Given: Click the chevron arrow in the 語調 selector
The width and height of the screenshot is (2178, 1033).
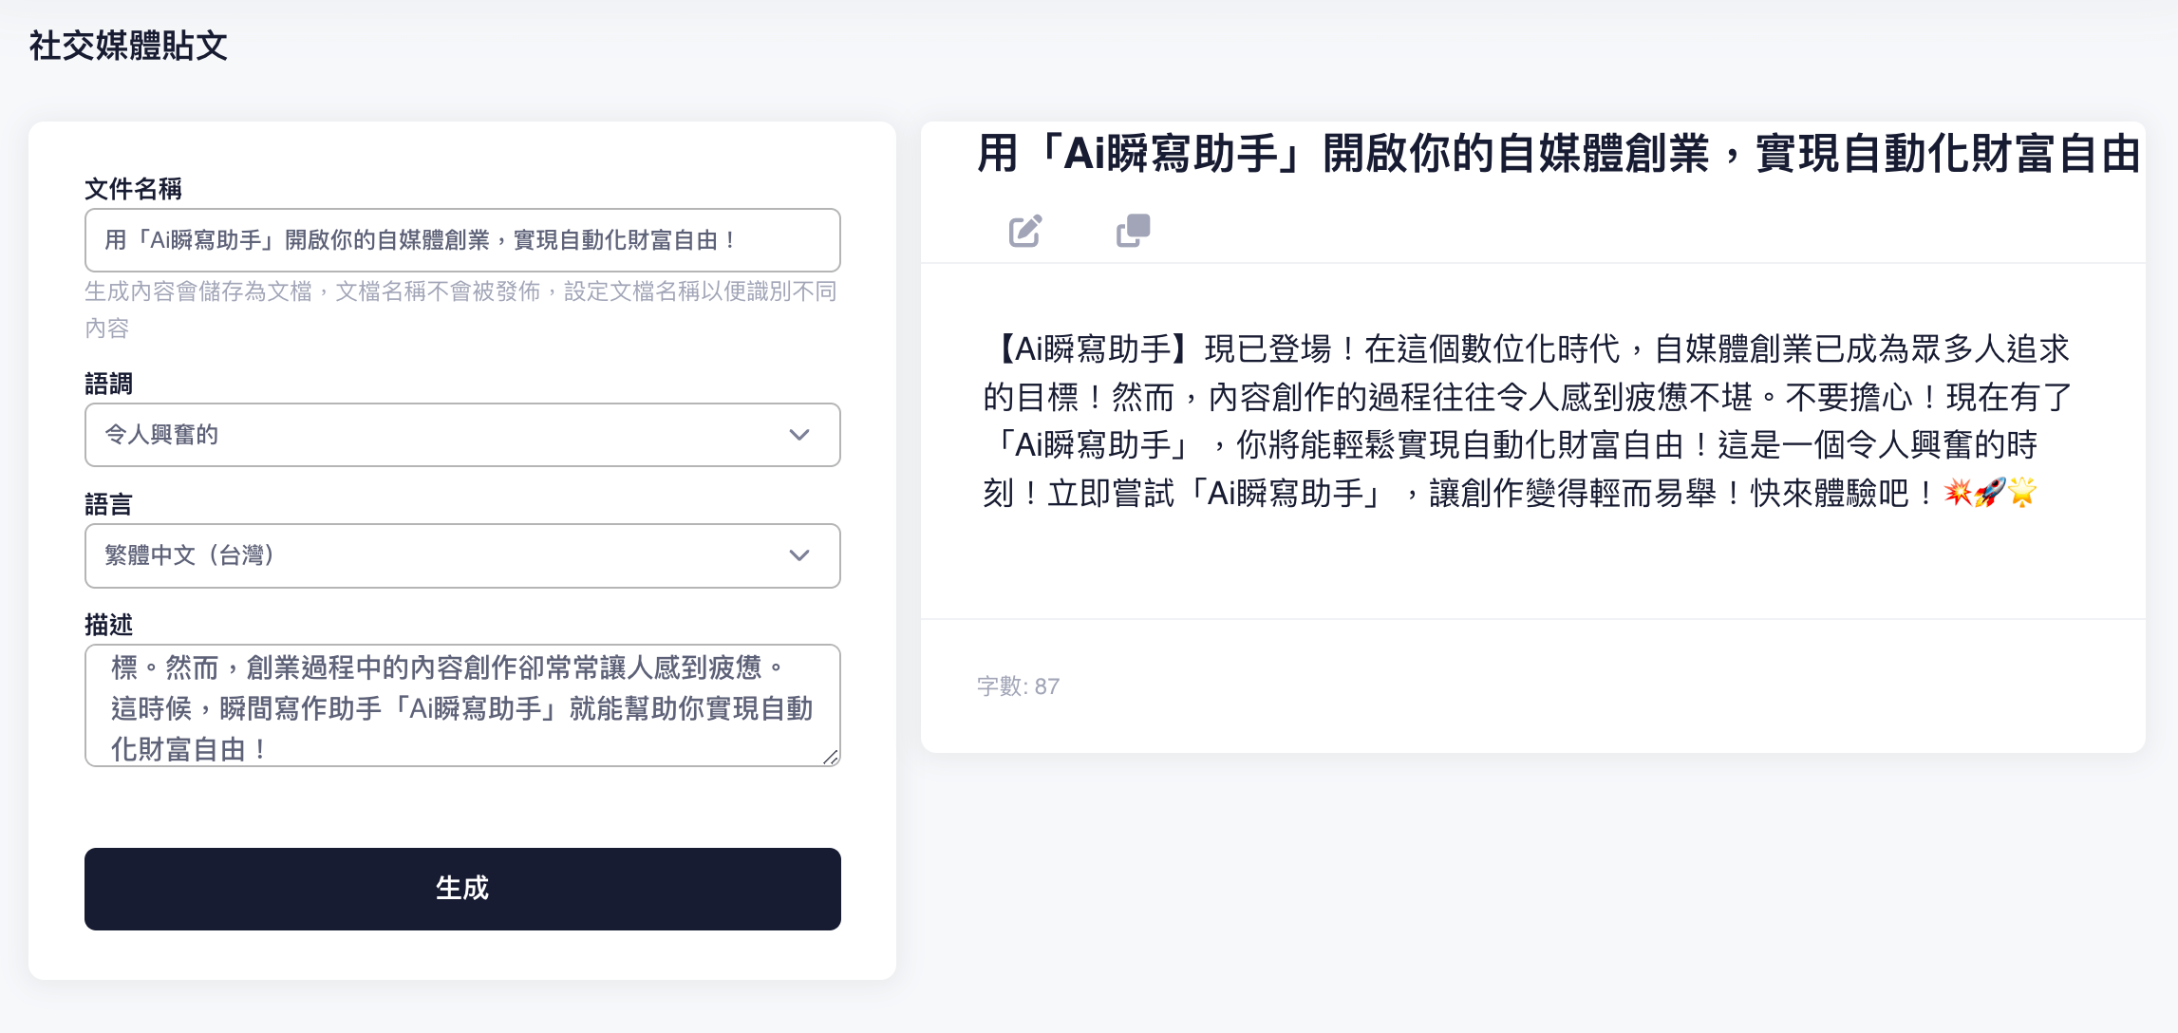Looking at the screenshot, I should pyautogui.click(x=799, y=435).
